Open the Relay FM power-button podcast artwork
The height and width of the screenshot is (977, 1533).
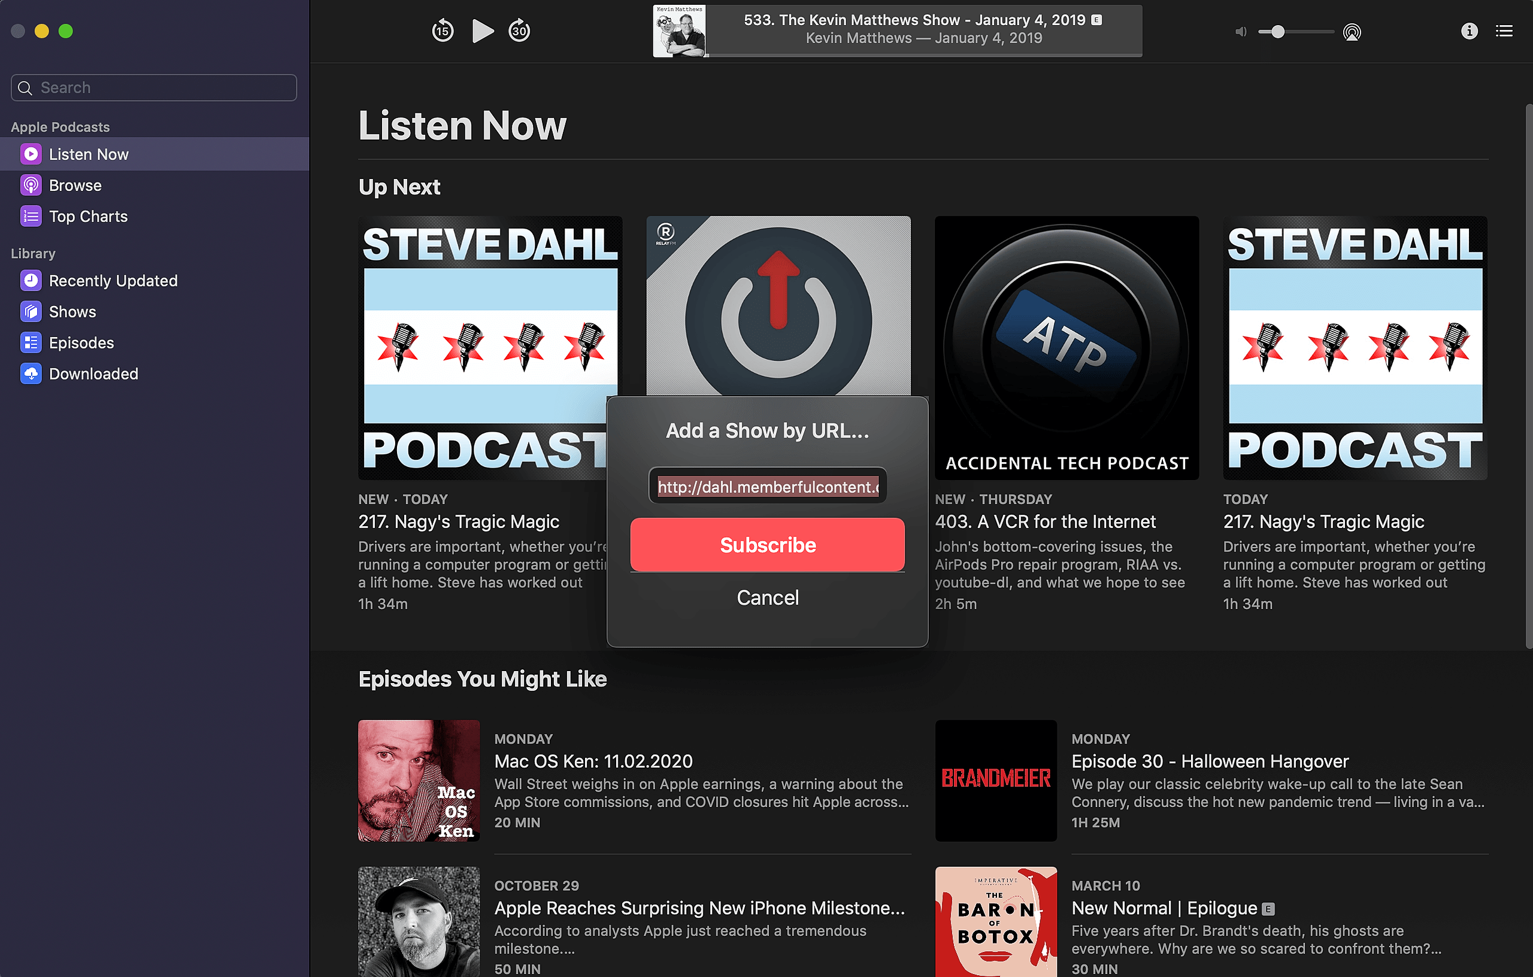pyautogui.click(x=778, y=306)
